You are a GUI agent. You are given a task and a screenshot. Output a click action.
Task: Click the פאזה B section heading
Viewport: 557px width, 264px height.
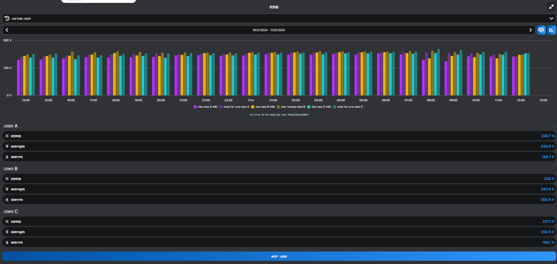click(10, 169)
